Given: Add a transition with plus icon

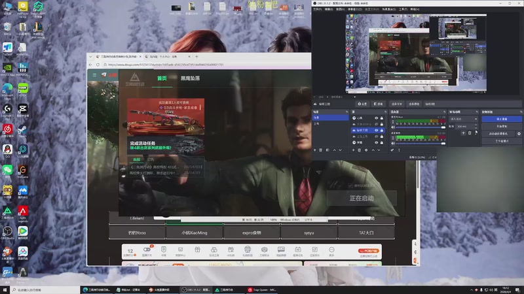Looking at the screenshot, I should click(463, 133).
